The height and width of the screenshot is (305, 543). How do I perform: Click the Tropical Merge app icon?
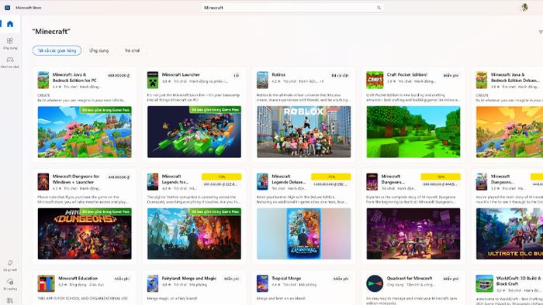(x=262, y=283)
